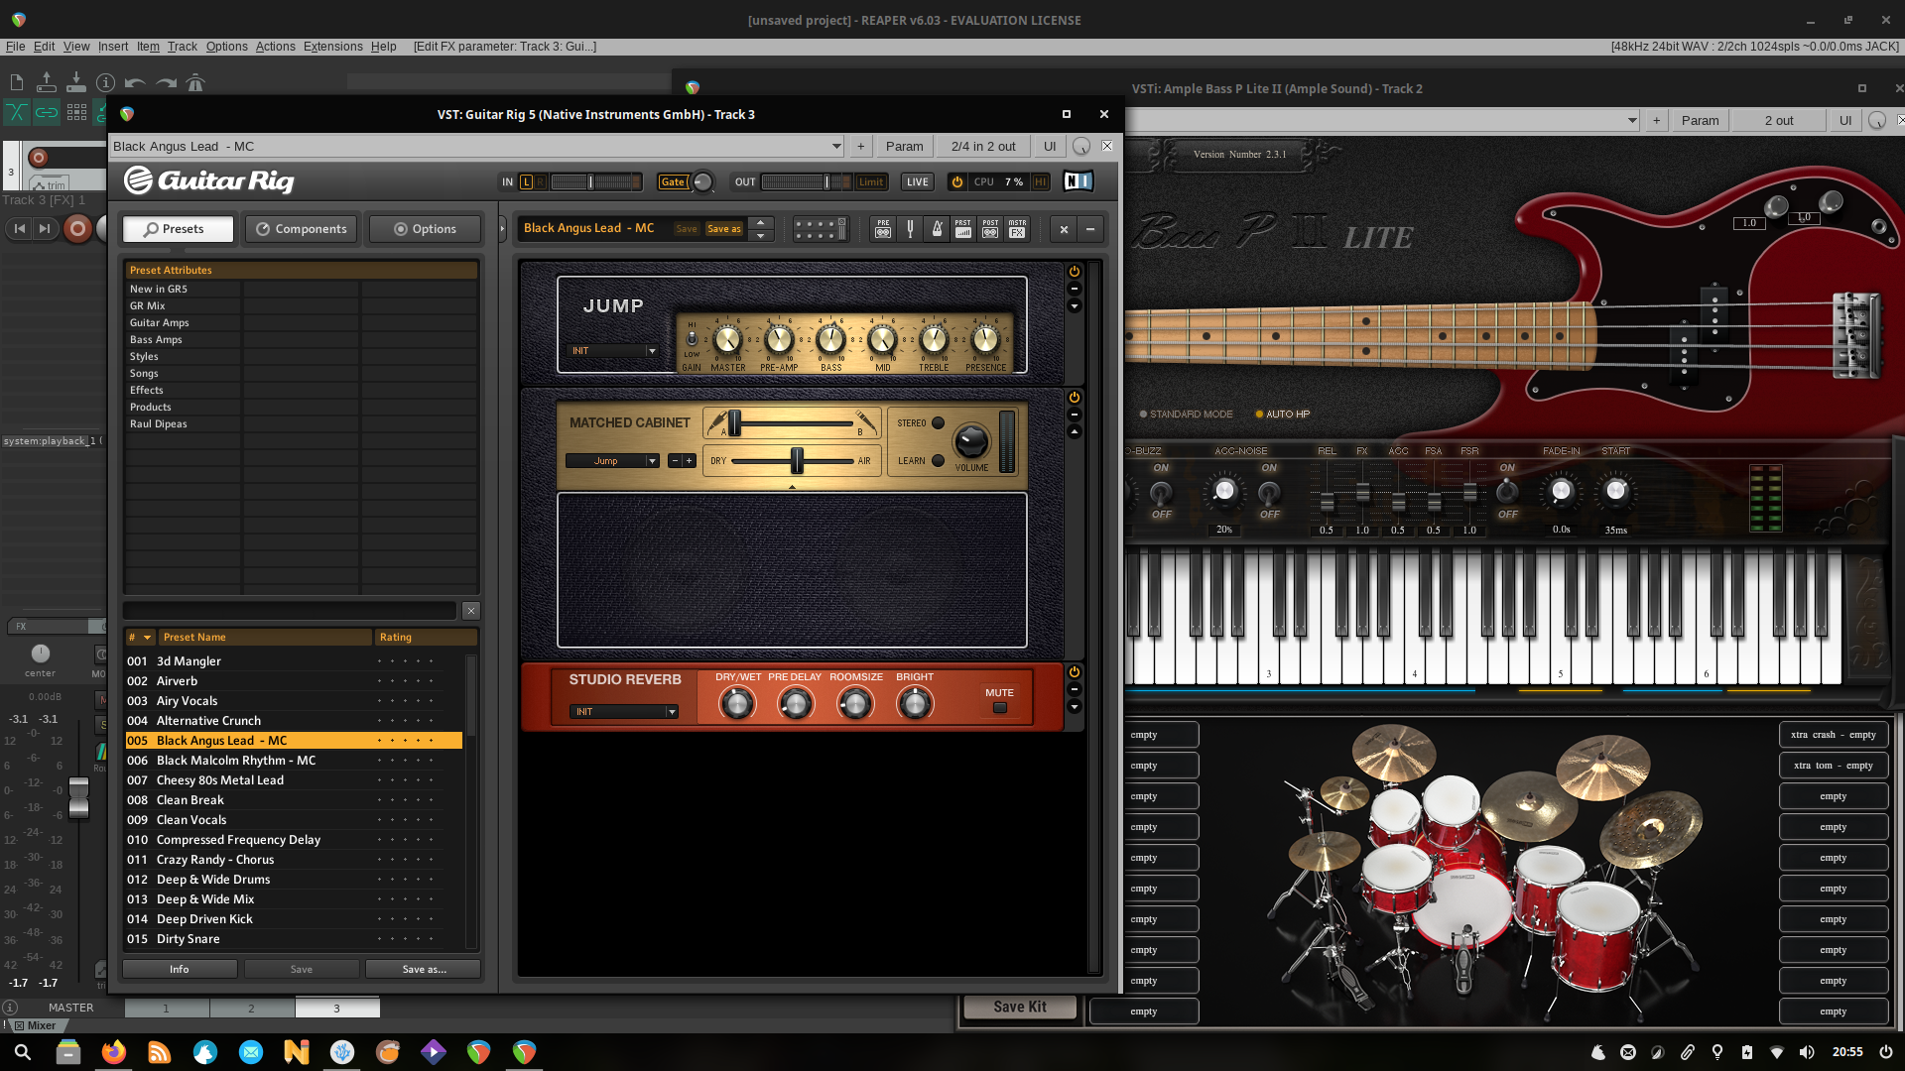This screenshot has height=1071, width=1905.
Task: Switch to the Components tab
Action: click(x=302, y=229)
